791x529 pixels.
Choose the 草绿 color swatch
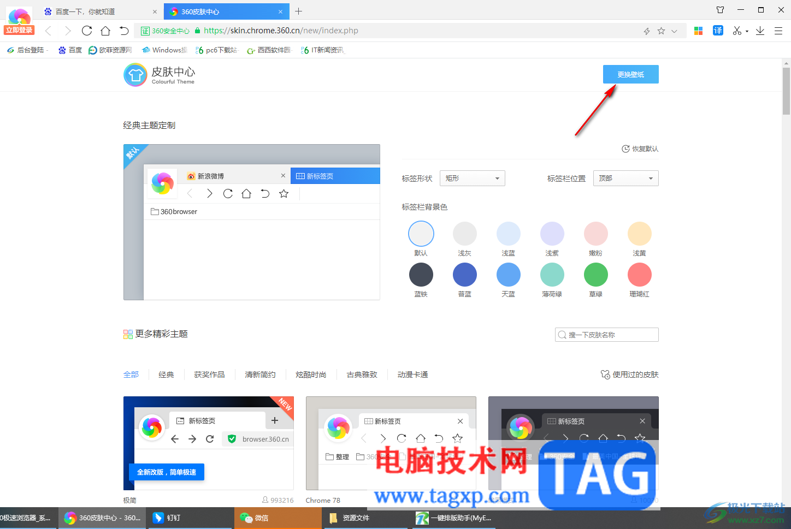[596, 275]
